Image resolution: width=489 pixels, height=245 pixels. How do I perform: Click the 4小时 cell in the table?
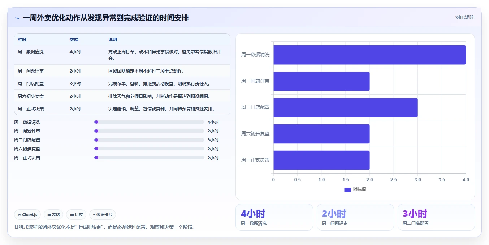click(75, 52)
